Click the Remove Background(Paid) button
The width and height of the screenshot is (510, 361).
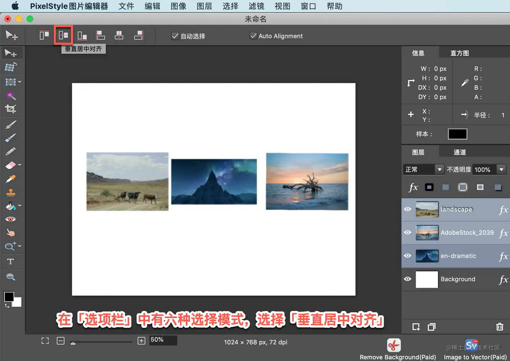tap(398, 350)
